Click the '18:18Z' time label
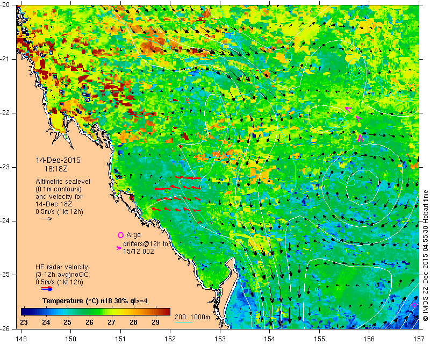 56,169
